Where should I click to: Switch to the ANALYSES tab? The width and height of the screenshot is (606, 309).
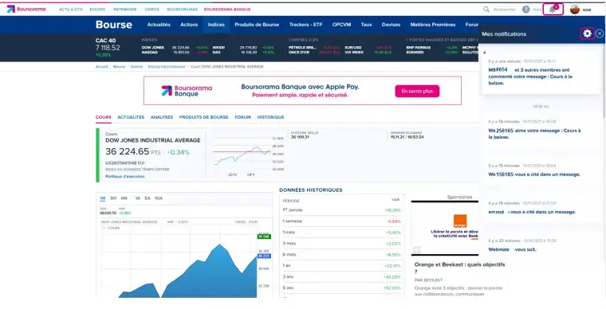[x=162, y=117]
